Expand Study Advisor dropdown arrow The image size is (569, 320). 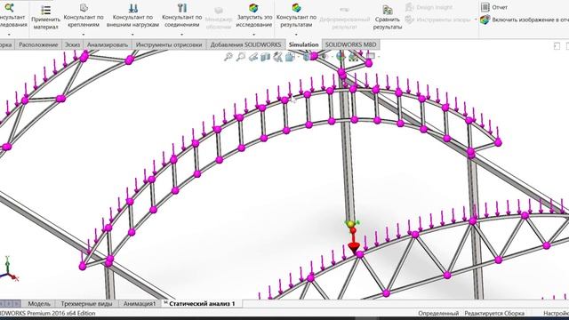(x=9, y=35)
